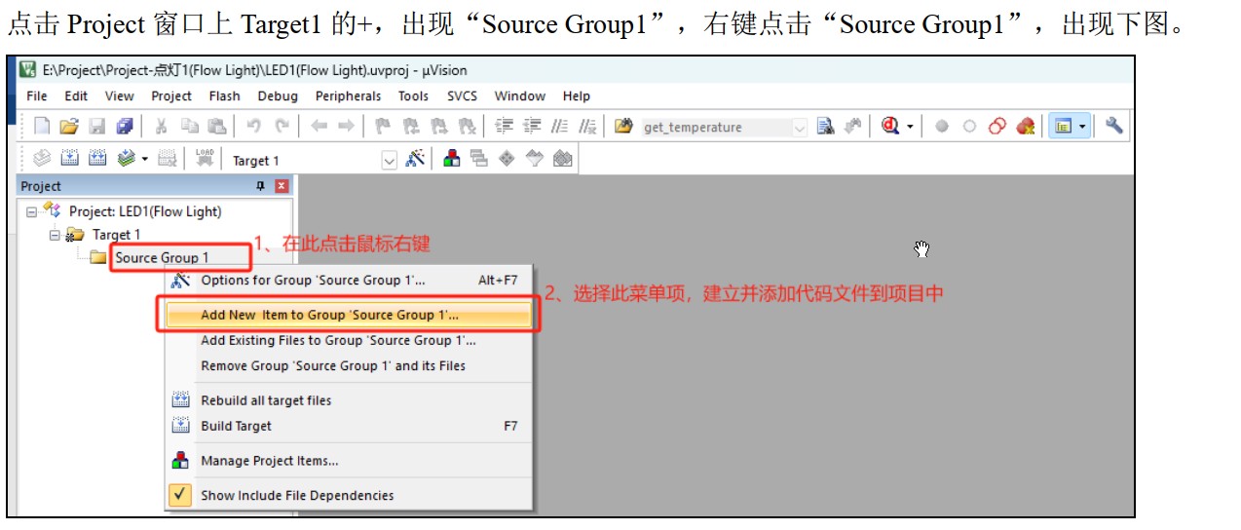Image resolution: width=1241 pixels, height=530 pixels.
Task: Click the Insert Breakpoint gray dot icon
Action: click(942, 127)
